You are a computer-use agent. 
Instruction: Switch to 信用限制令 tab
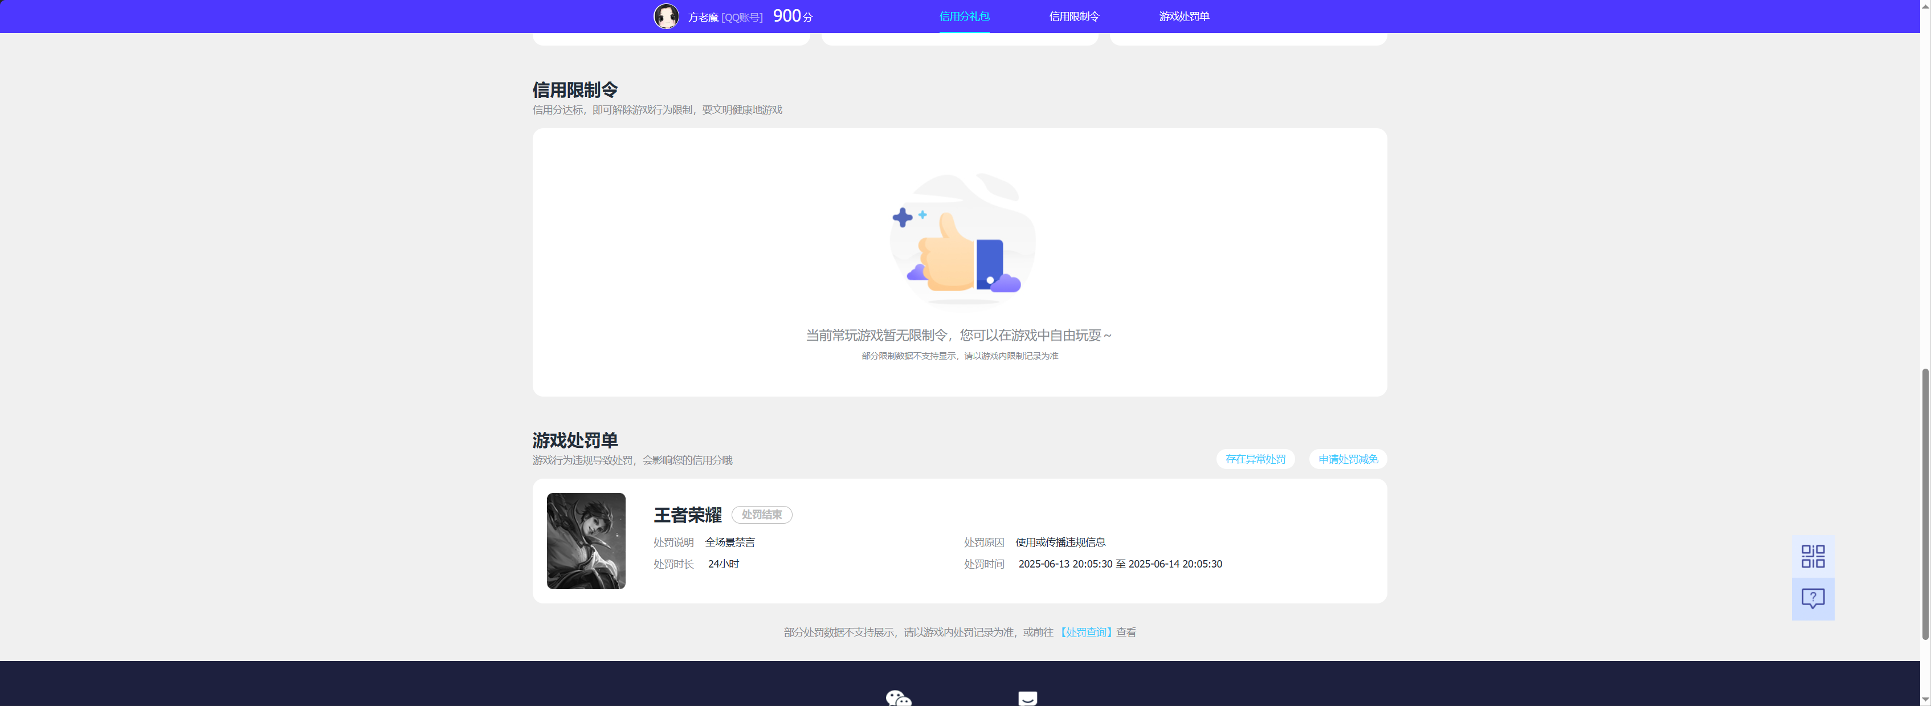(1073, 17)
